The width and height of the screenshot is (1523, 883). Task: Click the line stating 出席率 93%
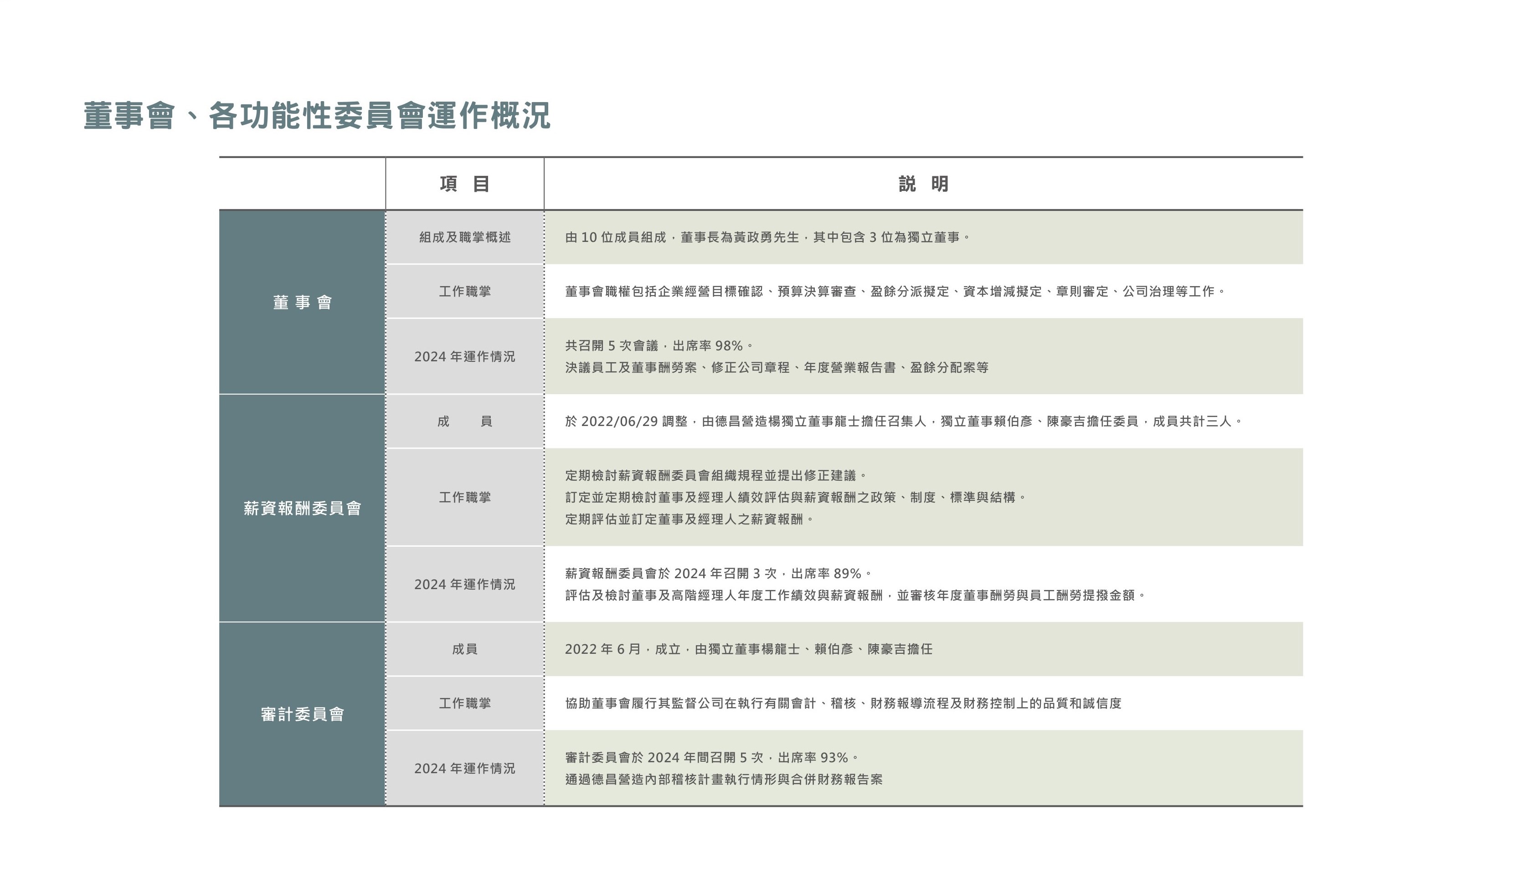point(711,757)
